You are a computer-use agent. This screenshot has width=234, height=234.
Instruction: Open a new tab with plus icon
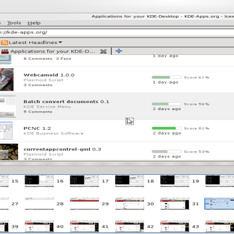[119, 51]
